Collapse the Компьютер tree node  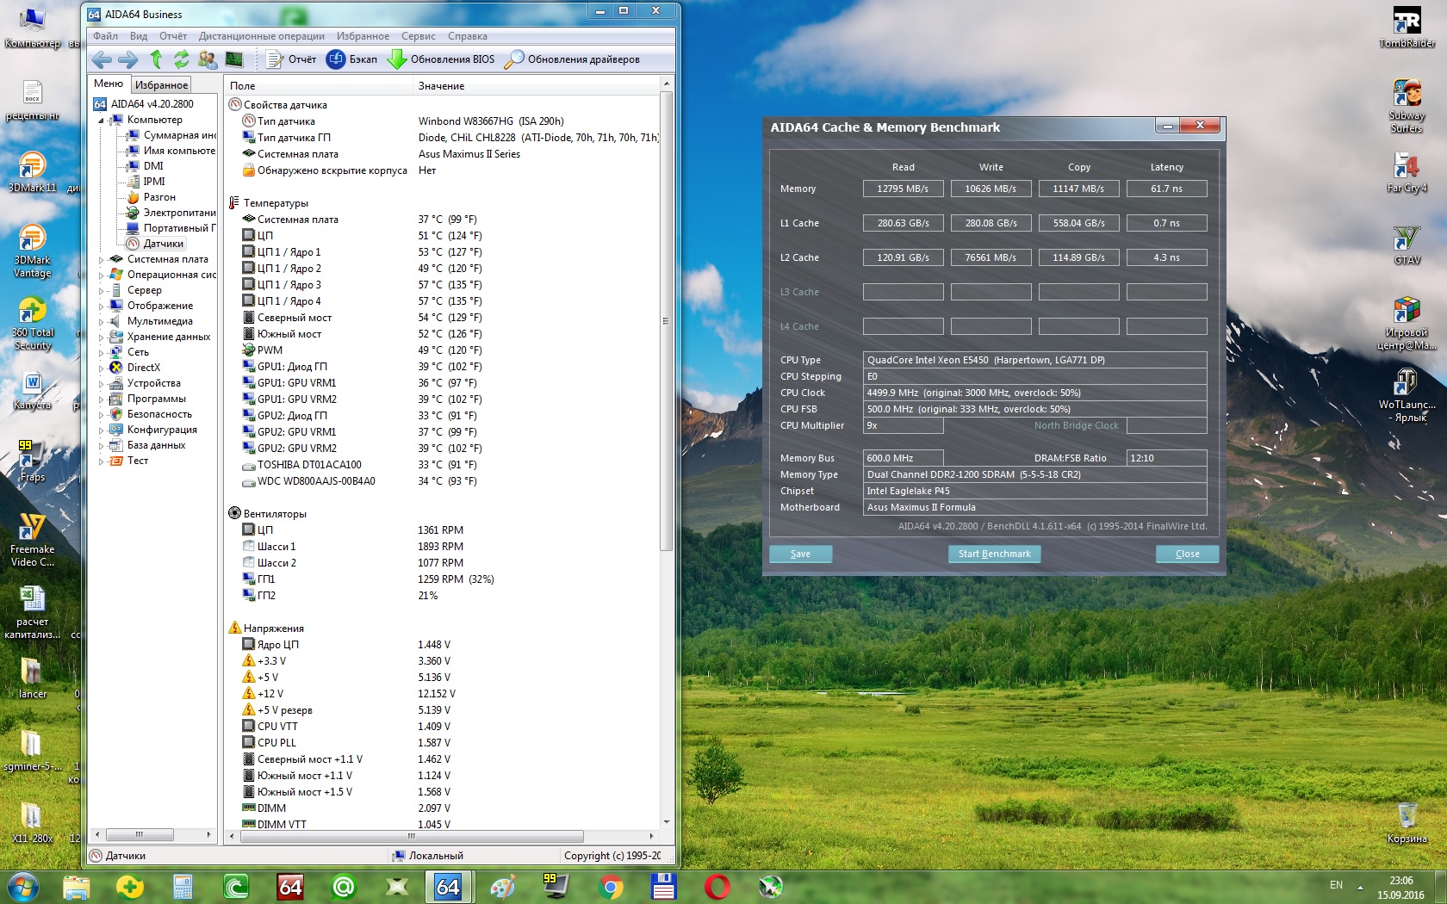(101, 121)
